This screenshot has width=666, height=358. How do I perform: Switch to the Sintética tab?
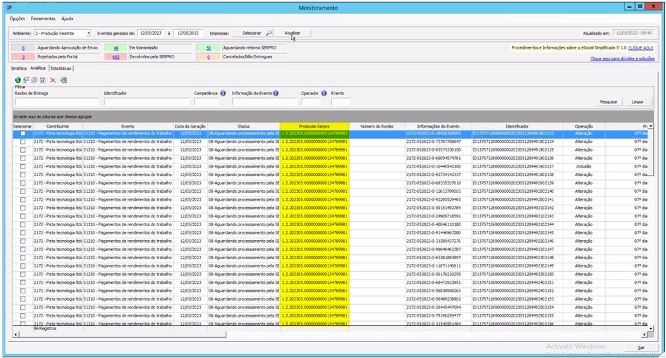18,68
